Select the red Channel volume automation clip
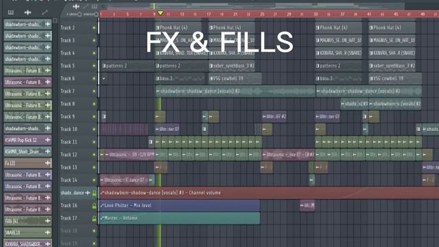 coord(270,193)
